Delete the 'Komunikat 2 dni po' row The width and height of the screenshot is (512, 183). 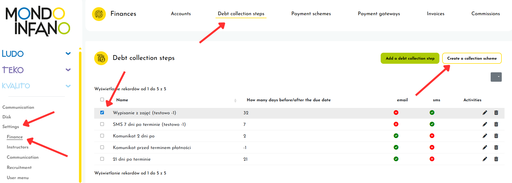496,136
